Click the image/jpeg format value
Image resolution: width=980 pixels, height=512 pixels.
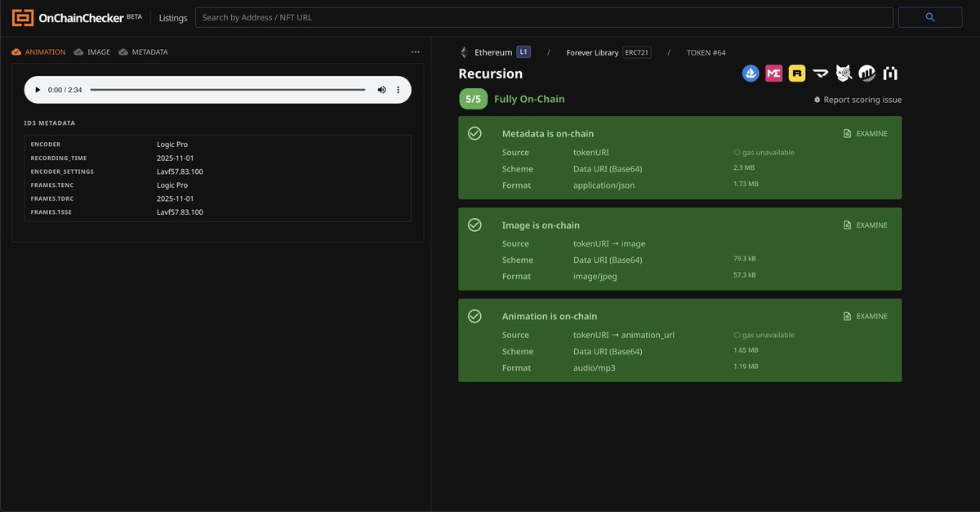[x=595, y=277]
